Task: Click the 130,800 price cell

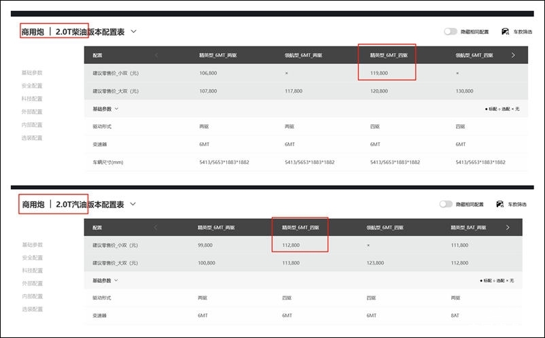Action: coord(464,91)
